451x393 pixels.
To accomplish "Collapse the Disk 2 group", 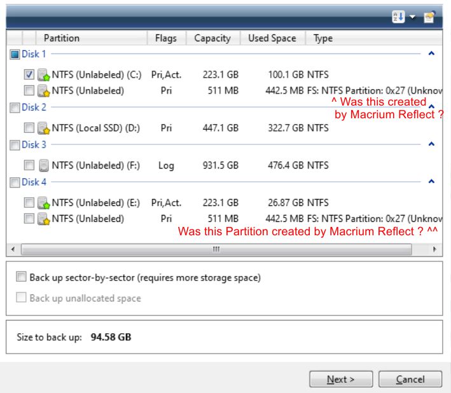I will click(x=431, y=106).
